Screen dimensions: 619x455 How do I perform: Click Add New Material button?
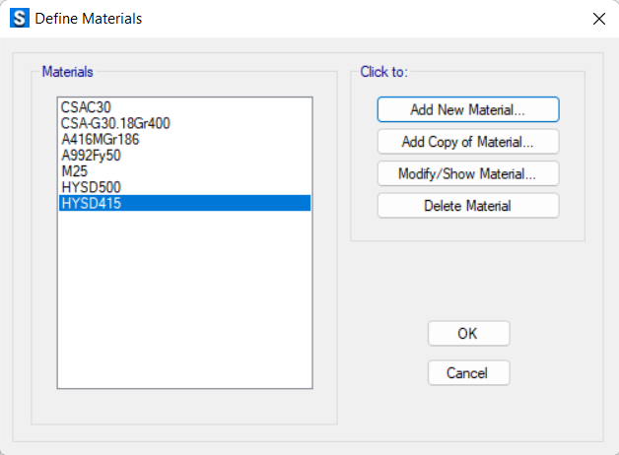click(x=468, y=109)
